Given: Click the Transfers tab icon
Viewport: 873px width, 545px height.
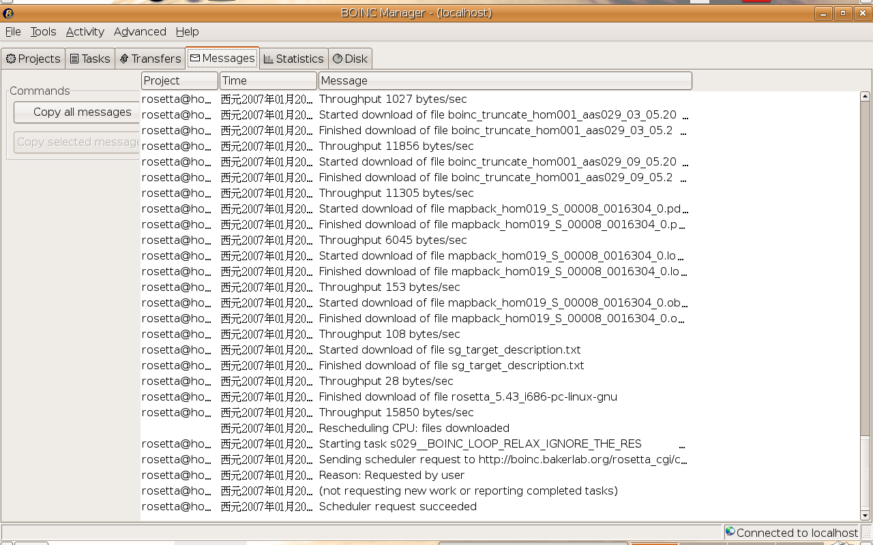Looking at the screenshot, I should point(124,59).
